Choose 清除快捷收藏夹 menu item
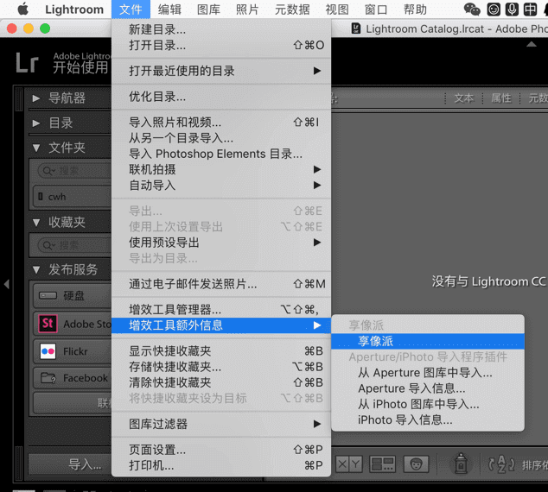Screen dimensions: 548x492 click(221, 382)
